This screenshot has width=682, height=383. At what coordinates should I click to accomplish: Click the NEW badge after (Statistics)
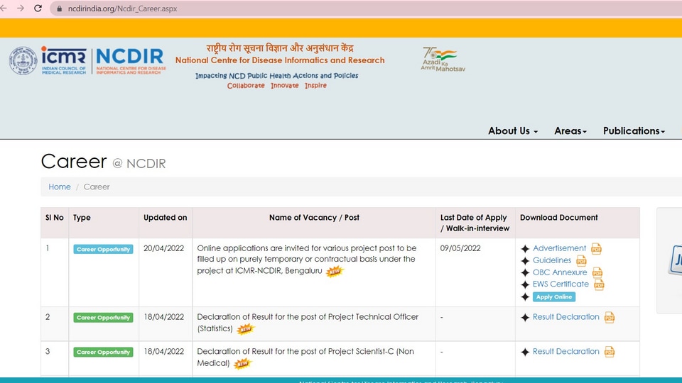[x=245, y=329]
